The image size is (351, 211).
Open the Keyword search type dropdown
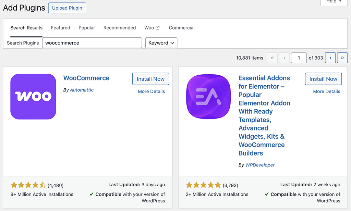(x=161, y=43)
